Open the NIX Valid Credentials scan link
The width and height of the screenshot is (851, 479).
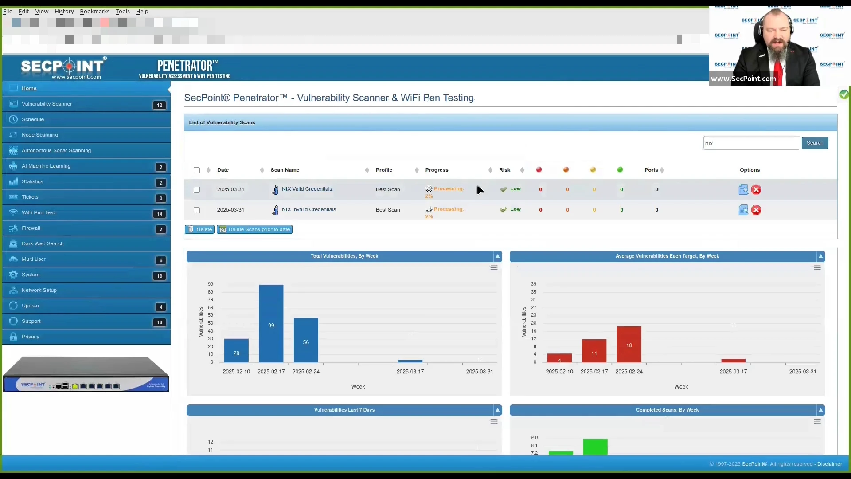click(307, 189)
